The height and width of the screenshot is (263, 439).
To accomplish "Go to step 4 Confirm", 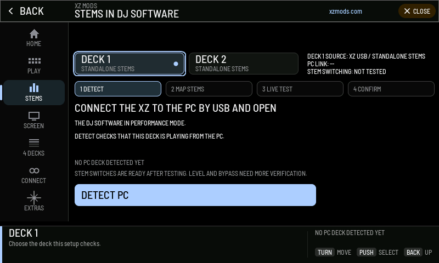I will [391, 89].
